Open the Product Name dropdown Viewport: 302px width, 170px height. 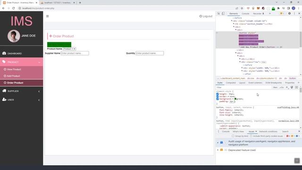(x=69, y=49)
